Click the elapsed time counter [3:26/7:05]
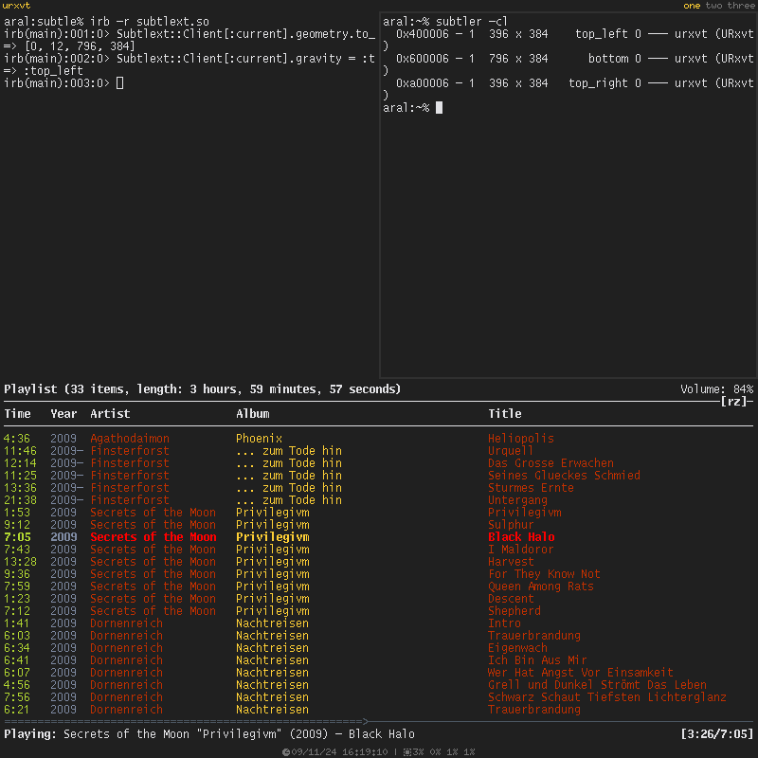 point(716,734)
